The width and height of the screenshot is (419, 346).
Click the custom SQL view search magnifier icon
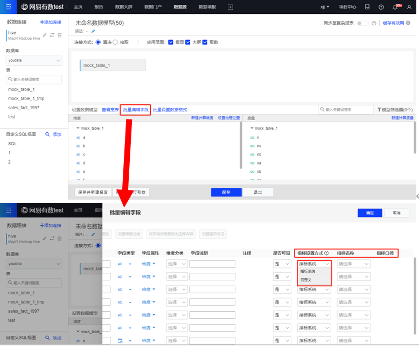tap(47, 135)
